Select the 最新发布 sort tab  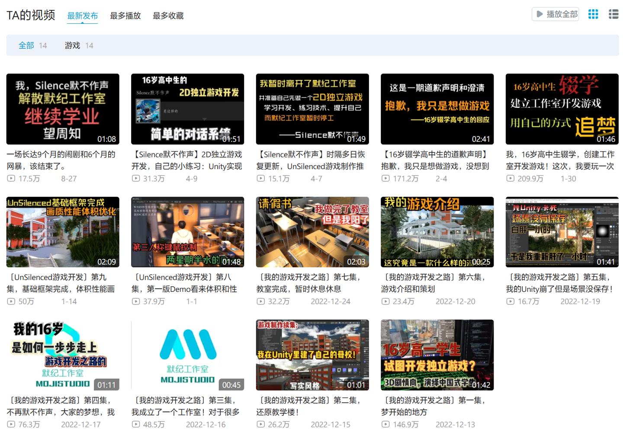82,16
